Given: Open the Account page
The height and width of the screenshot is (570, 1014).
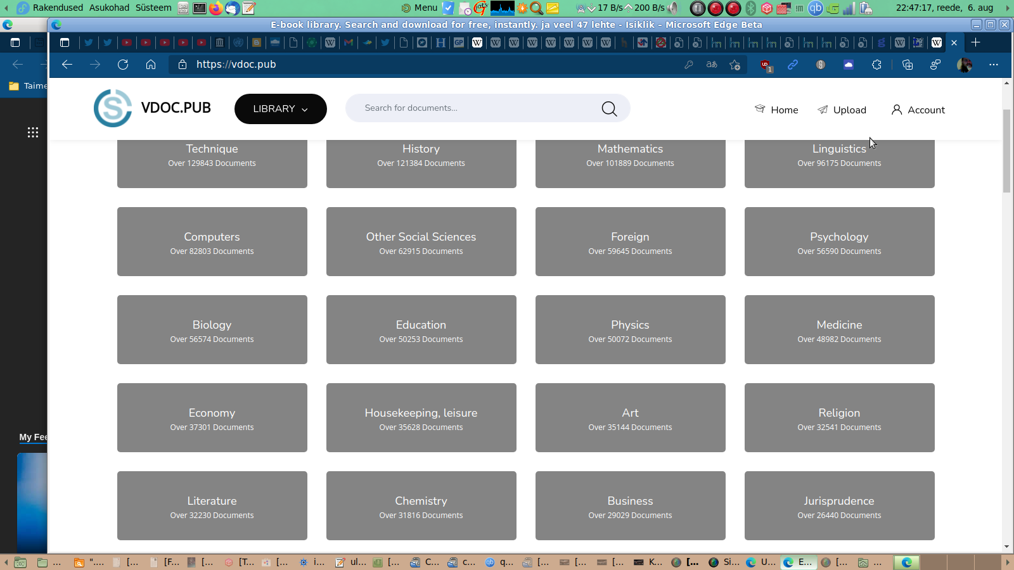Looking at the screenshot, I should pos(918,110).
